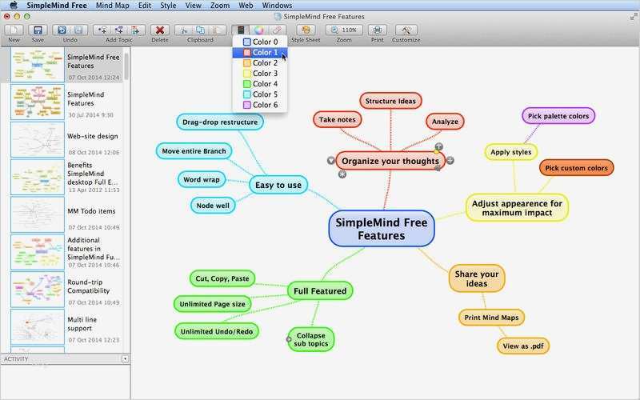Click the Print toolbar icon
This screenshot has width=640, height=400.
tap(377, 30)
